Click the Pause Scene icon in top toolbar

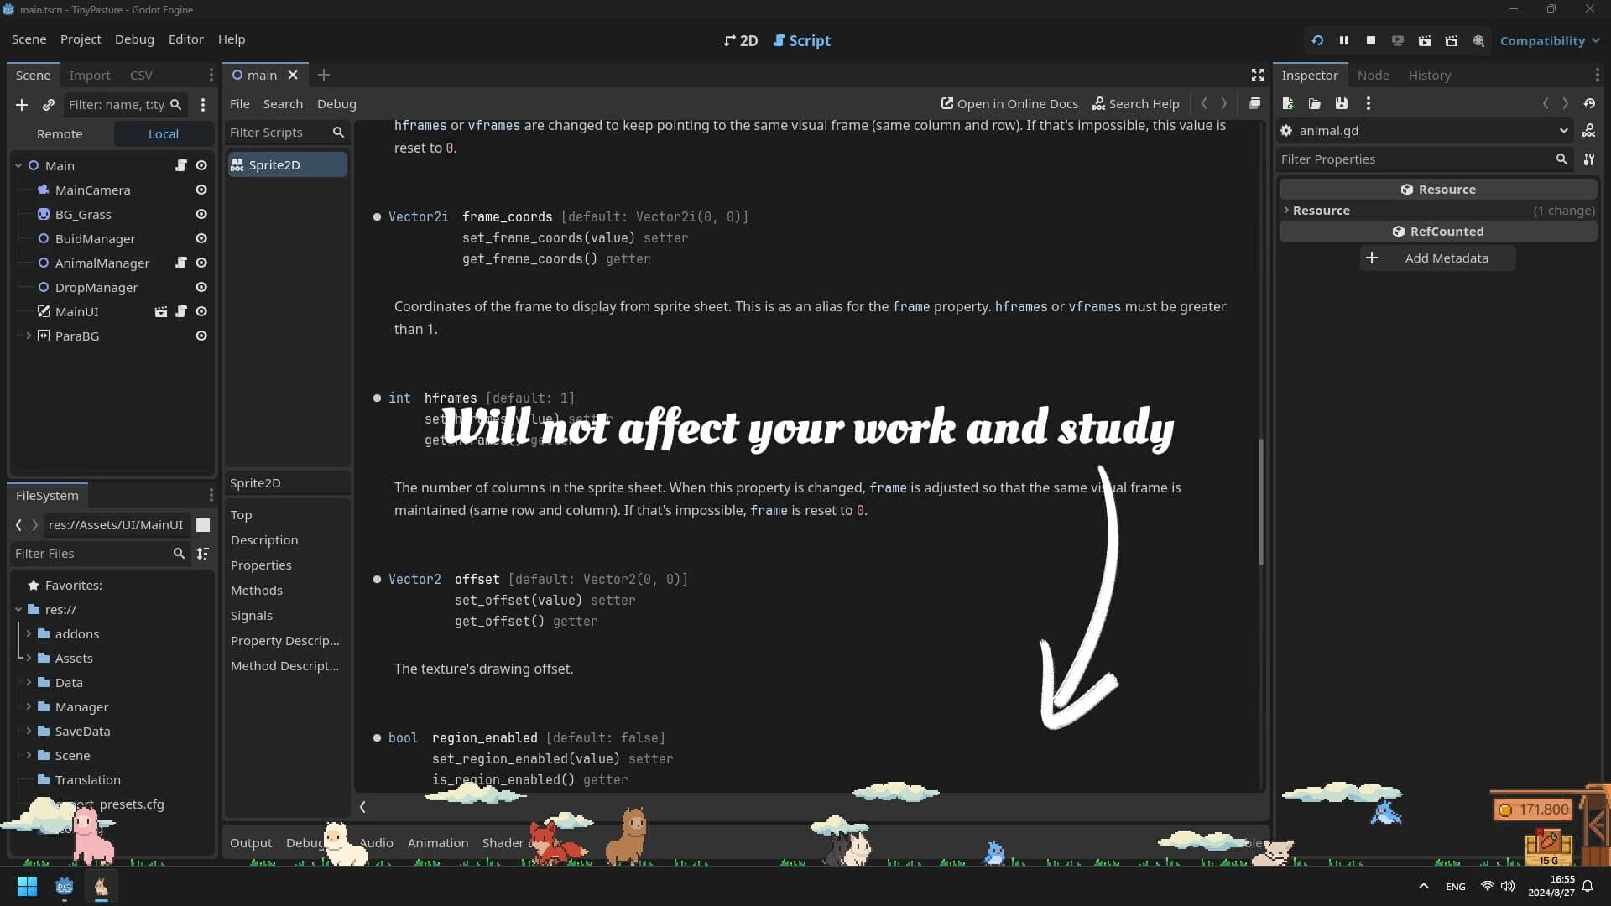(x=1343, y=40)
